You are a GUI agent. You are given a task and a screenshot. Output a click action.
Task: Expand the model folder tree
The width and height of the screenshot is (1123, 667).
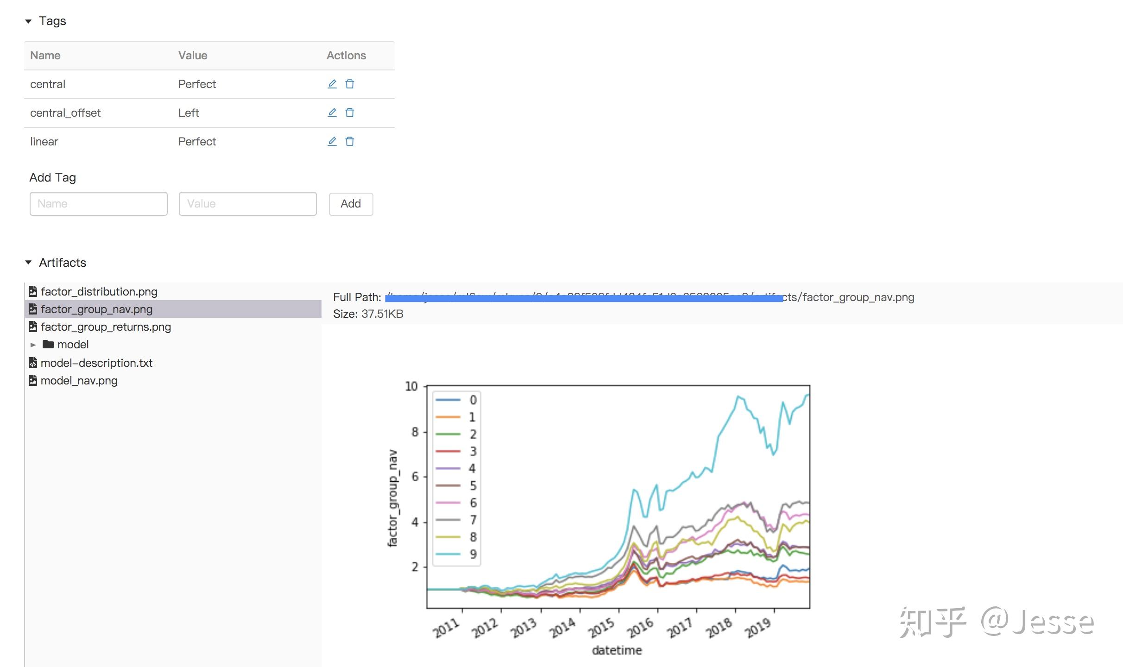33,345
